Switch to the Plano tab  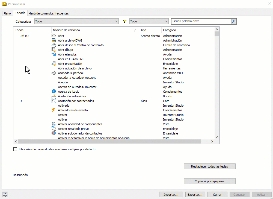(7, 13)
